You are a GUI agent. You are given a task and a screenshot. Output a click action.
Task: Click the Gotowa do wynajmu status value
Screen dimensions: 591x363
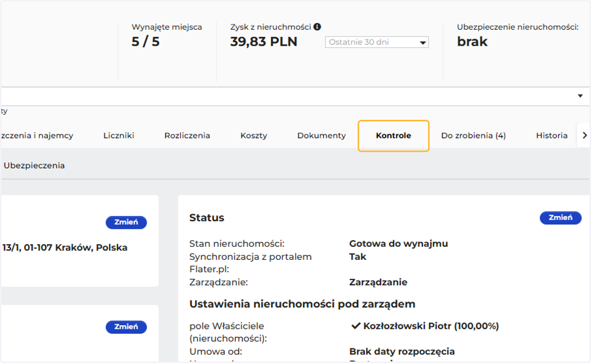pyautogui.click(x=398, y=244)
